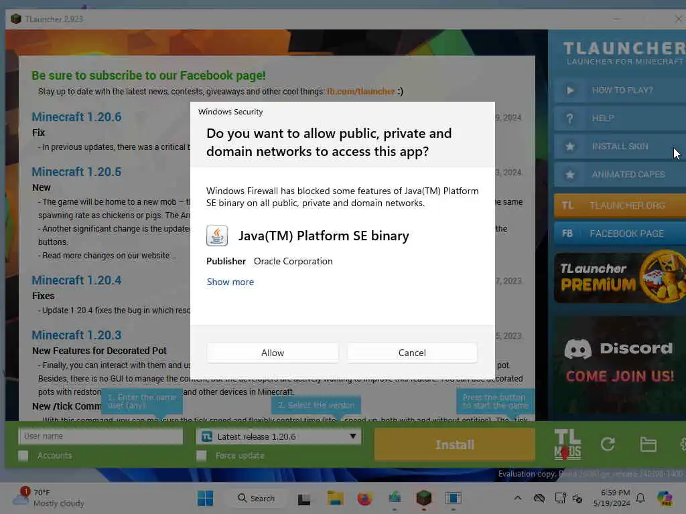The width and height of the screenshot is (686, 514).
Task: Toggle the Force update checkbox
Action: pyautogui.click(x=201, y=456)
